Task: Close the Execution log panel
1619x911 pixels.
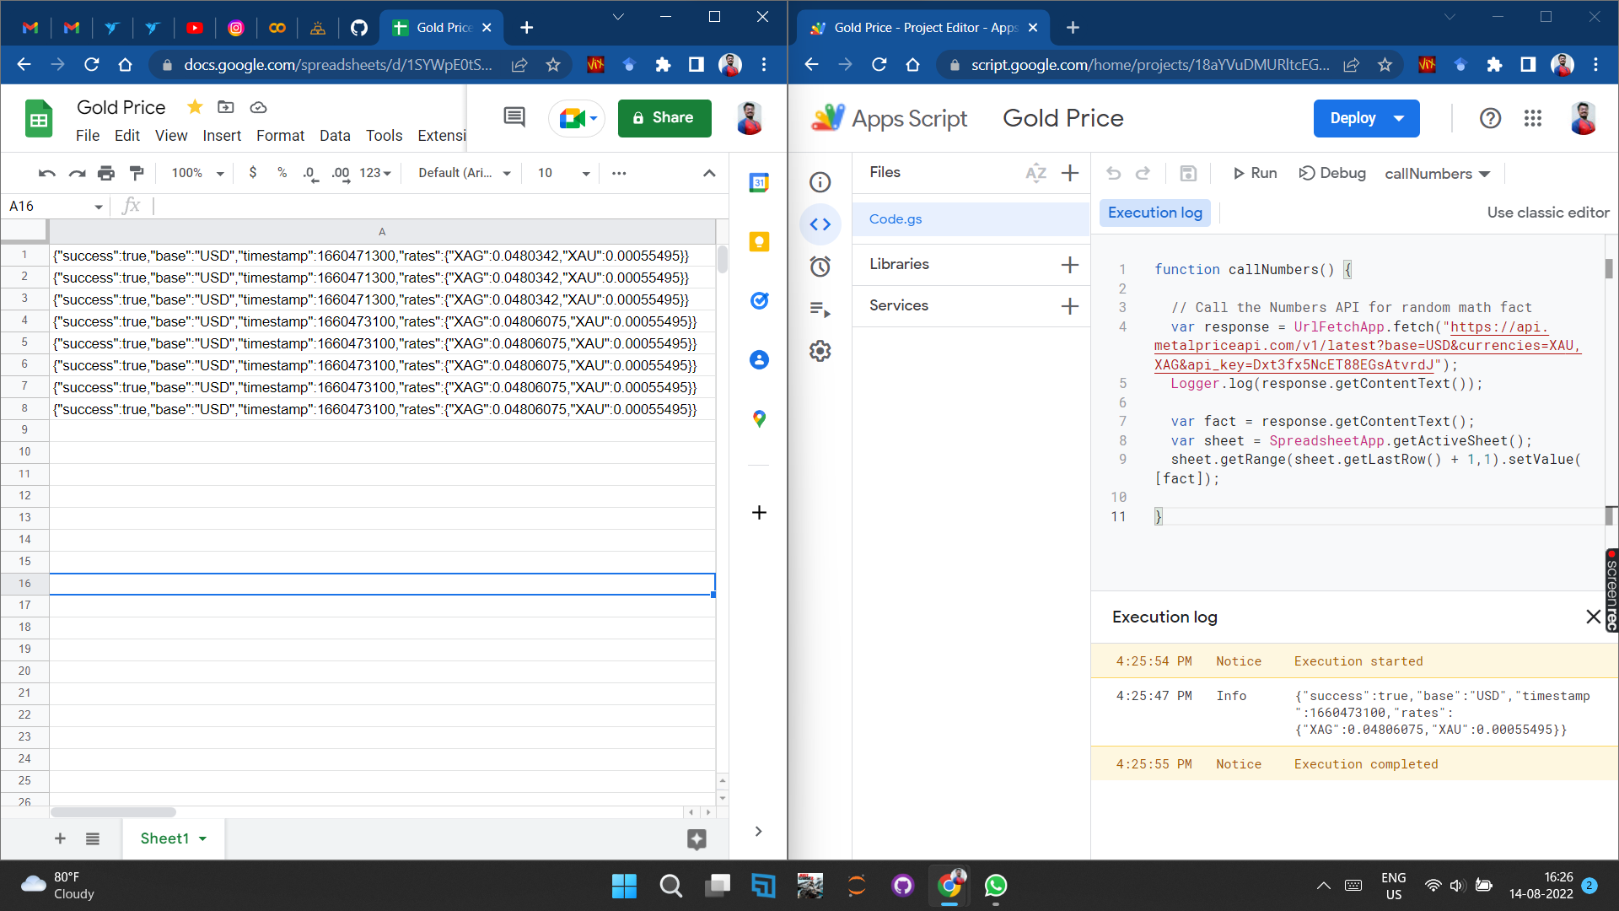Action: tap(1594, 617)
